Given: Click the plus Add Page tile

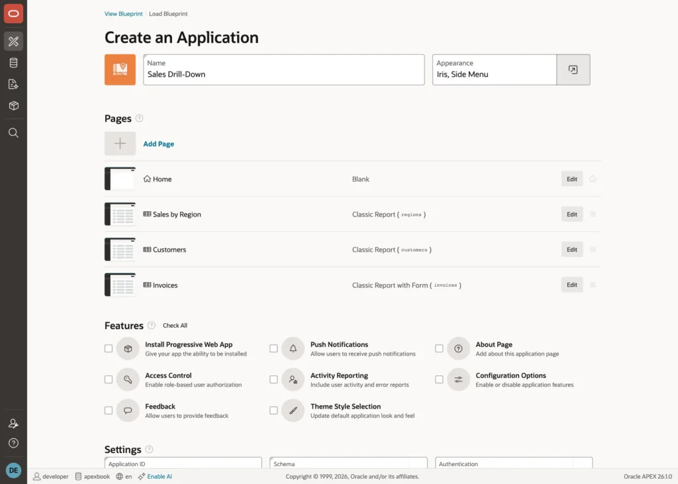Looking at the screenshot, I should coord(120,144).
